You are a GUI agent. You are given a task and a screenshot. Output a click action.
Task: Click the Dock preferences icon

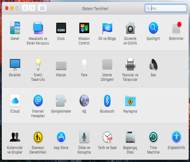point(61,28)
